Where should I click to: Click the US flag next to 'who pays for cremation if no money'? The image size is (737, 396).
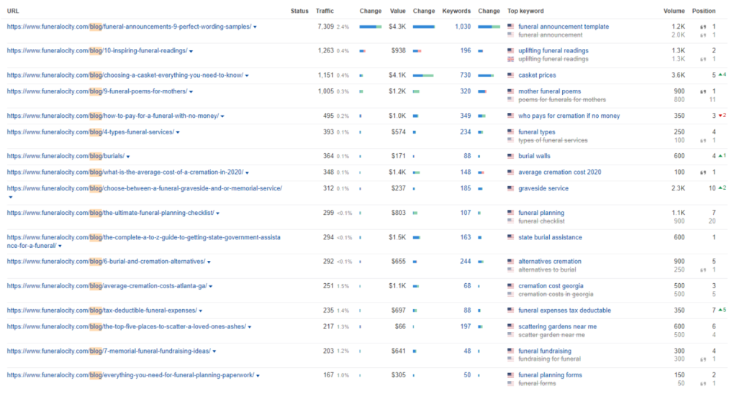pos(510,116)
